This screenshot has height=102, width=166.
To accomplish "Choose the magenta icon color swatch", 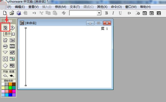I will (14, 91).
